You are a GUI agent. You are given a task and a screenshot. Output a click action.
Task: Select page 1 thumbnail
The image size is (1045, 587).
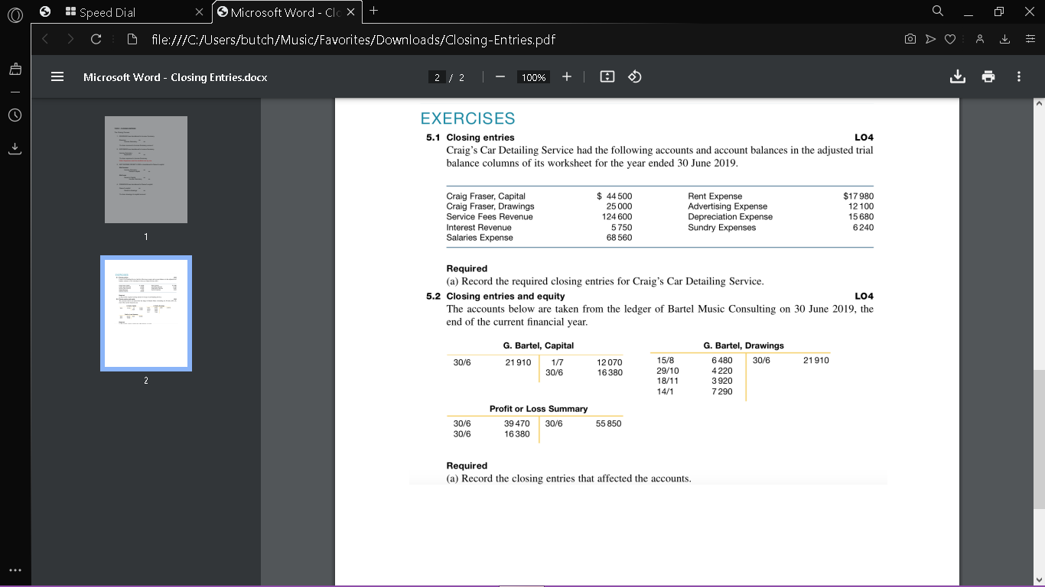pos(146,170)
